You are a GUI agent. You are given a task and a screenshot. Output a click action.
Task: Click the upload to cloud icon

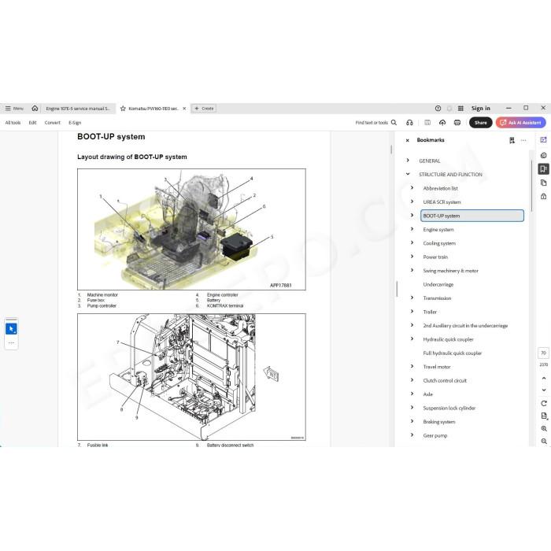(442, 122)
